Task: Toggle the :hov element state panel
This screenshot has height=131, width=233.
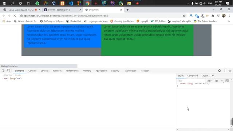Action: (x=209, y=81)
